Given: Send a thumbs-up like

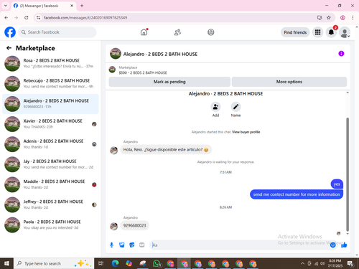Looking at the screenshot, I should 344,245.
